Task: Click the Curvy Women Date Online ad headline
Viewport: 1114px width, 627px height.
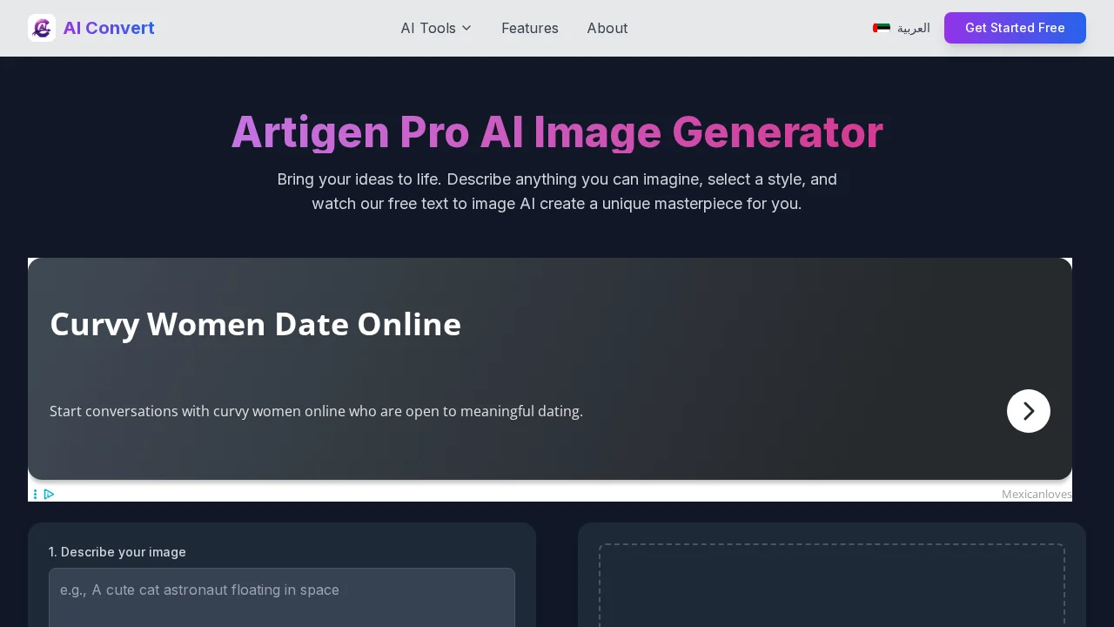Action: 255,324
